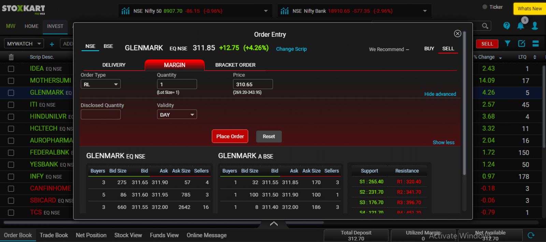546x242 pixels.
Task: Check the INFY row checkbox
Action: click(x=11, y=177)
